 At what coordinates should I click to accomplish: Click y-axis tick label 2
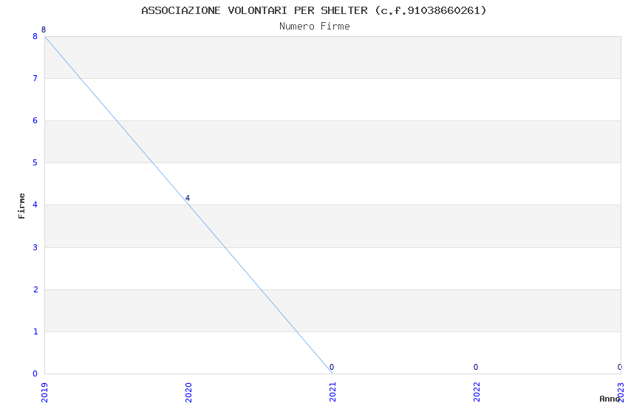pos(35,289)
